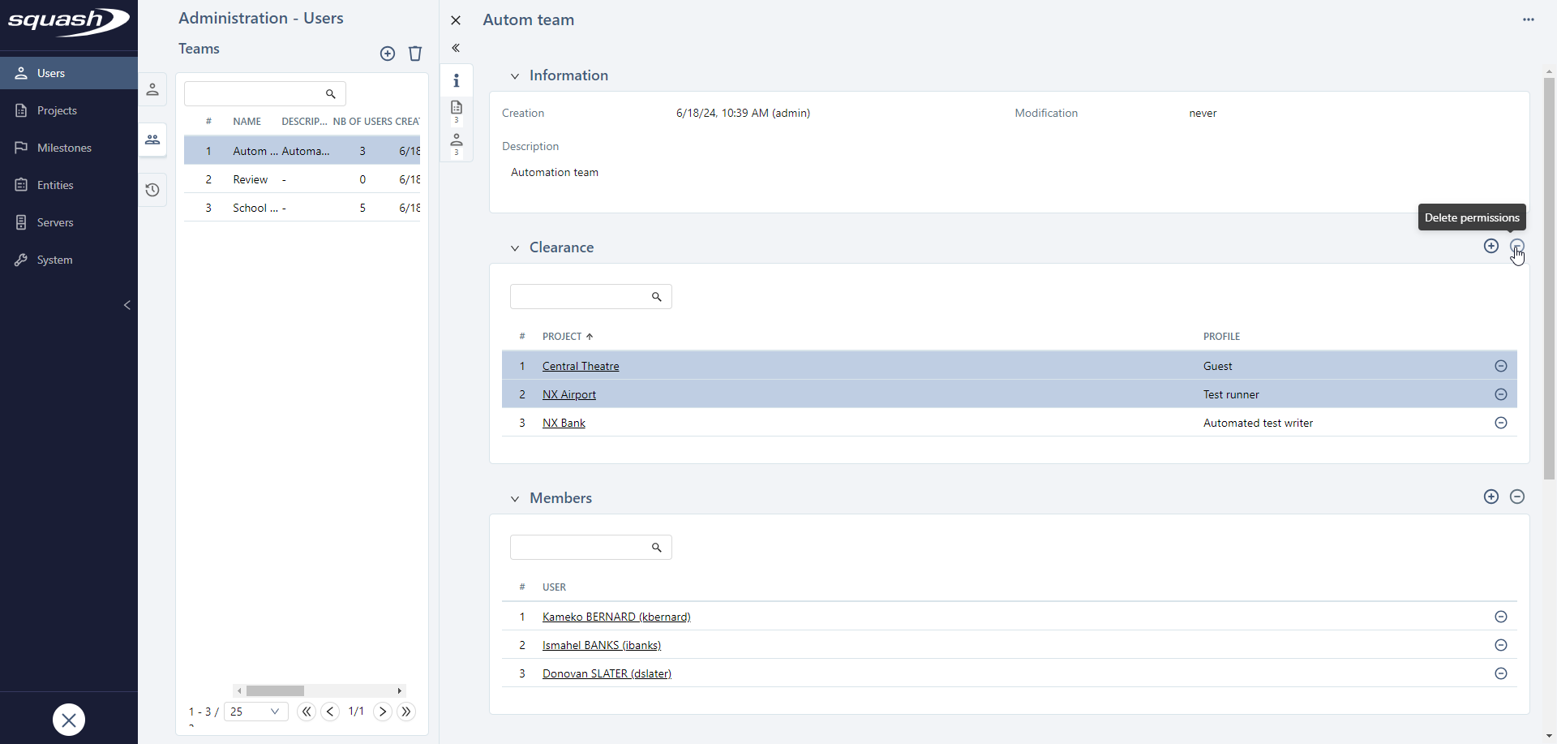Remove member Ismahel BANKS from team
The image size is (1557, 744).
(x=1500, y=645)
